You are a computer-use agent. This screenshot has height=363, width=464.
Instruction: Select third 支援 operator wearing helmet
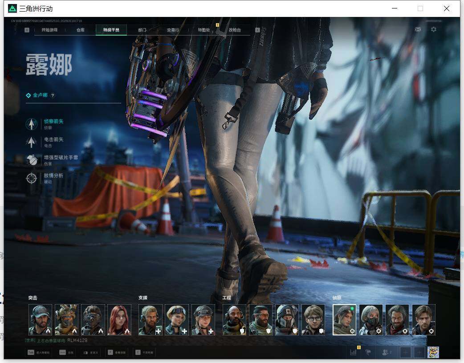click(x=204, y=320)
